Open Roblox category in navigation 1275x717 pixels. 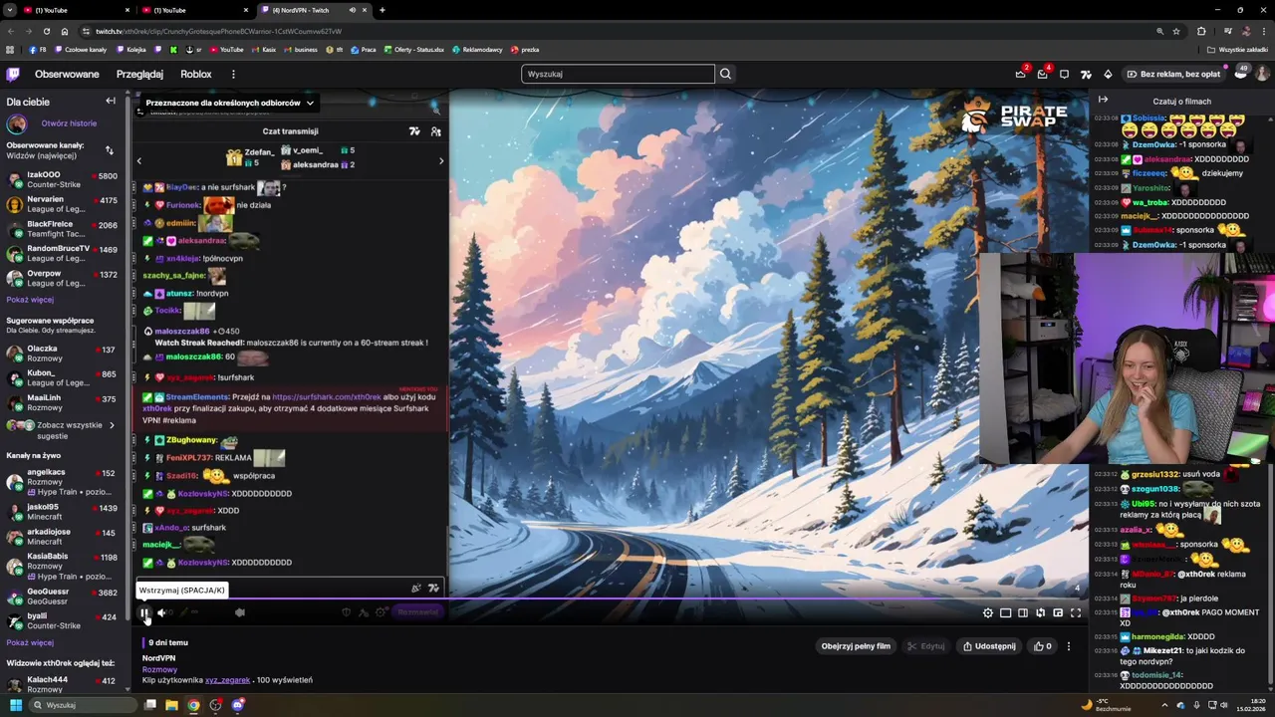point(196,74)
